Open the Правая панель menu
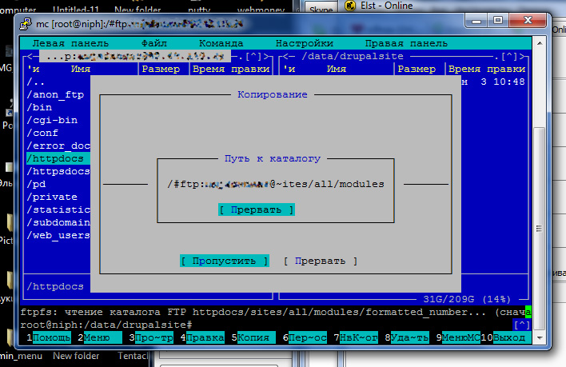 click(406, 43)
